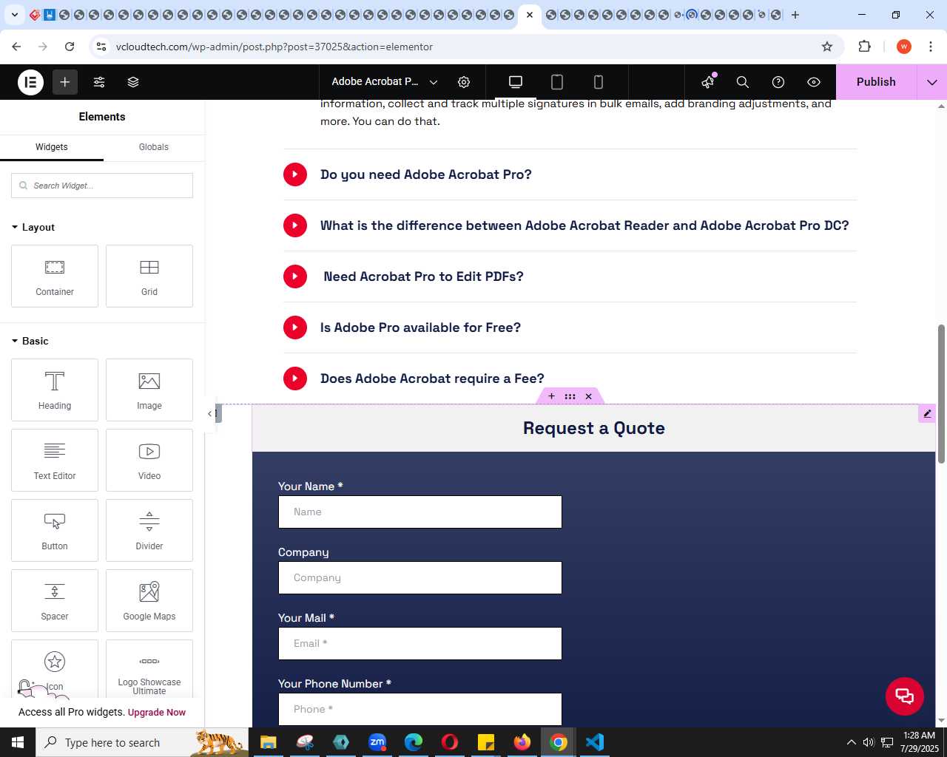Switch to desktop preview mode
Viewport: 947px width, 757px height.
tap(516, 82)
